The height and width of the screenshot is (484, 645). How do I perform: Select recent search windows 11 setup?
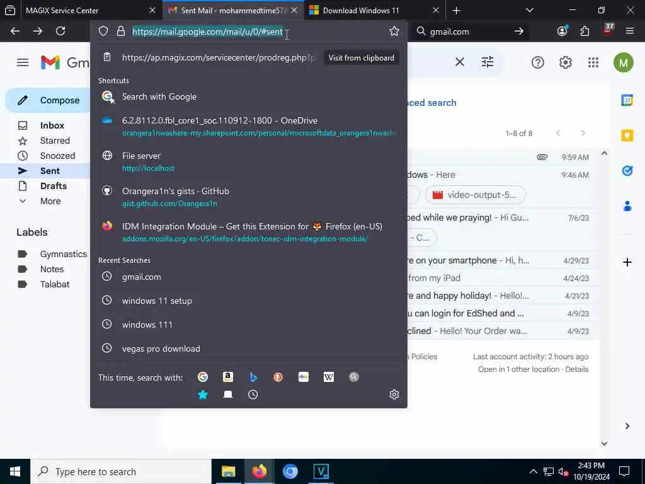pos(248,301)
